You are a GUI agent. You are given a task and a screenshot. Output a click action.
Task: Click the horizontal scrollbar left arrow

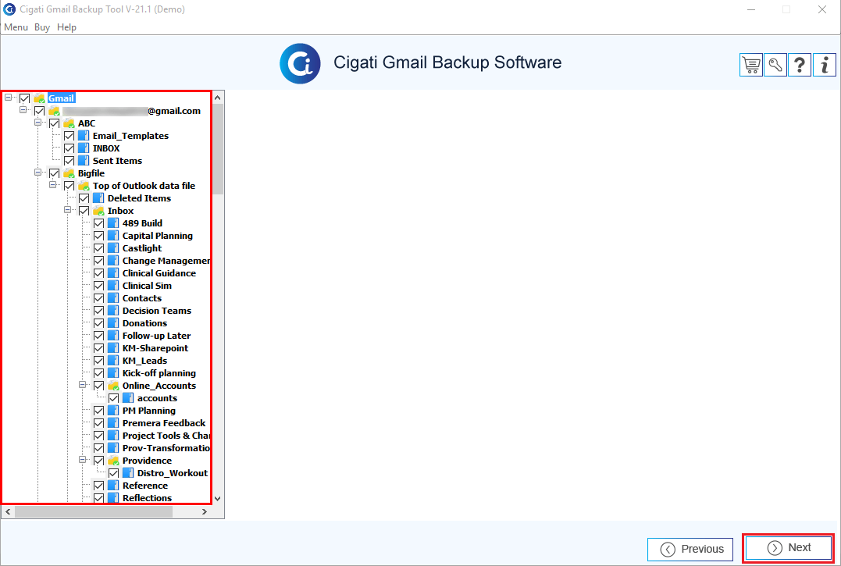[8, 512]
